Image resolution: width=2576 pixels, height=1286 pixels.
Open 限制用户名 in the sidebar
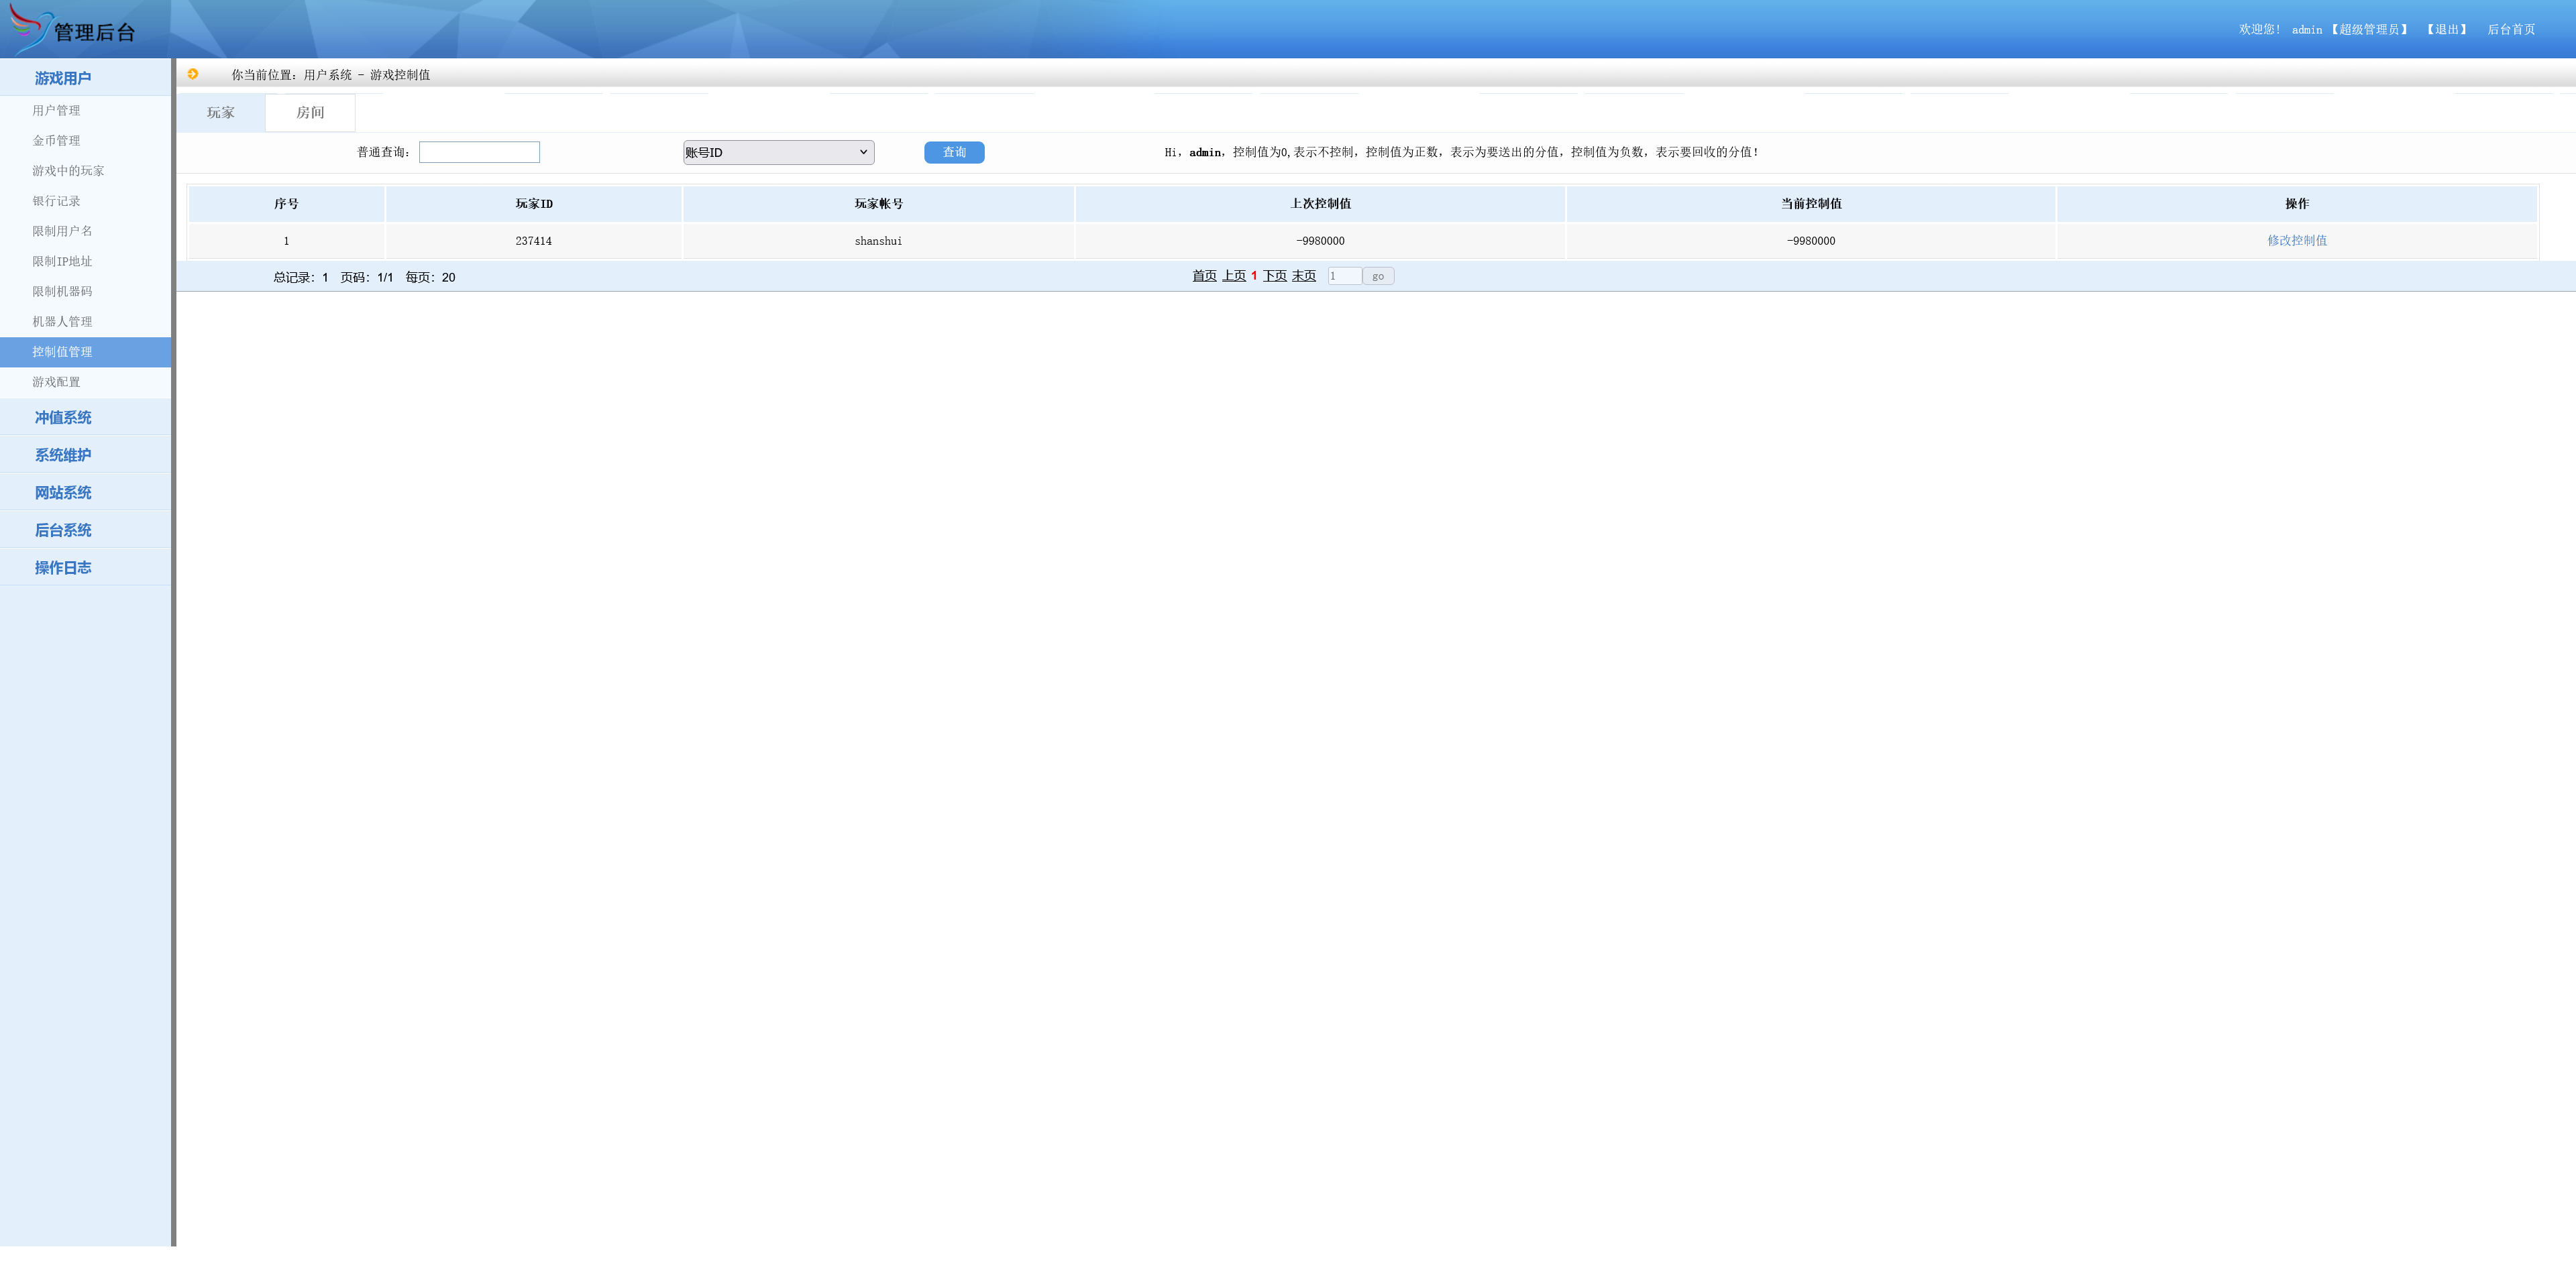[62, 231]
